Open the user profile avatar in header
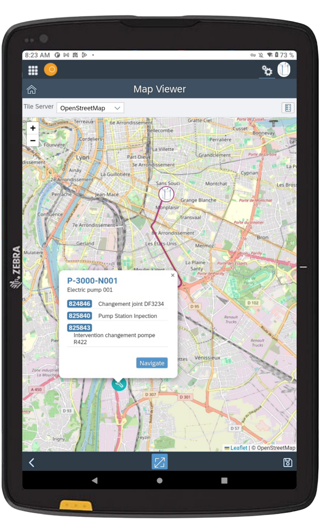This screenshot has height=527, width=320. tap(284, 70)
